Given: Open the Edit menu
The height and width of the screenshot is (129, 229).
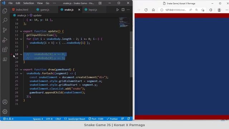Looking at the screenshot, I should coord(18,3).
